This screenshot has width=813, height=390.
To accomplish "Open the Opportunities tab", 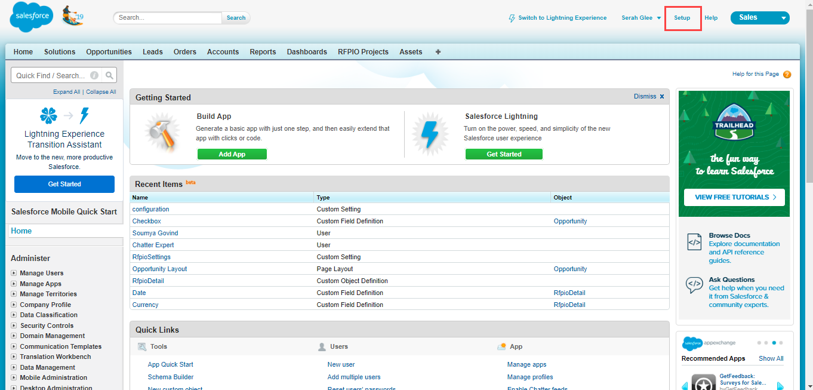I will pyautogui.click(x=109, y=52).
